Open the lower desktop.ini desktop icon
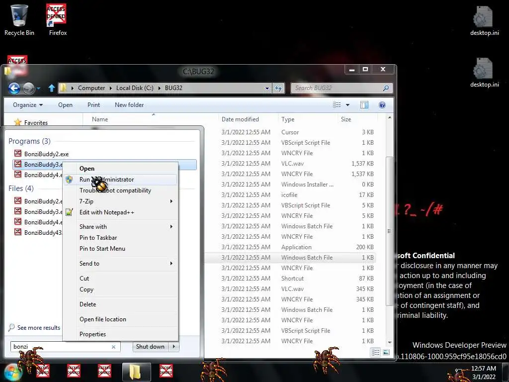The height and width of the screenshot is (382, 509). click(x=484, y=72)
